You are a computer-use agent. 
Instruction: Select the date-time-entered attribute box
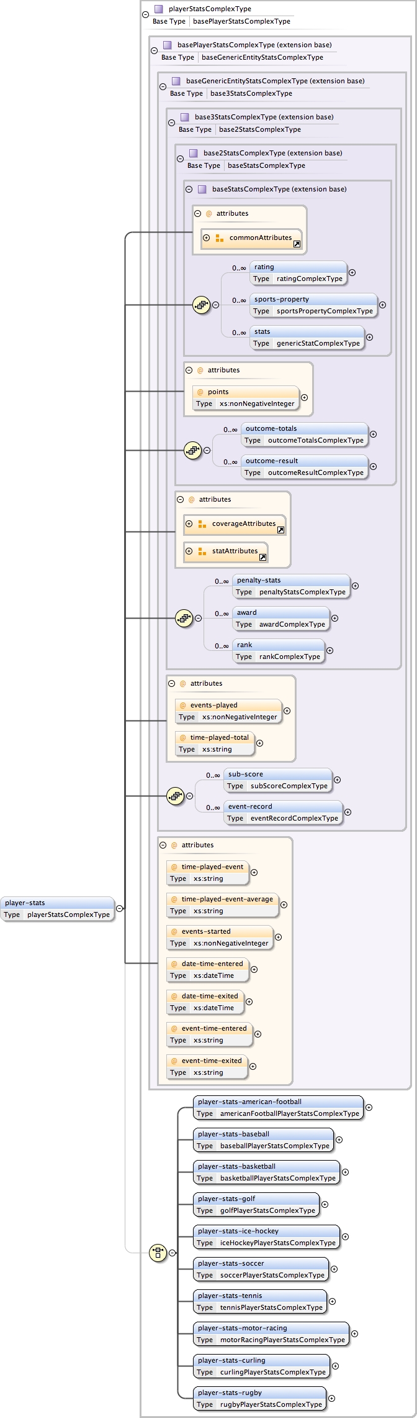click(207, 970)
